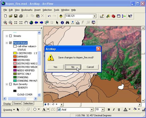The height and width of the screenshot is (118, 146).
Task: Click the DESTROYED red color swatch
Action: [x=15, y=60]
